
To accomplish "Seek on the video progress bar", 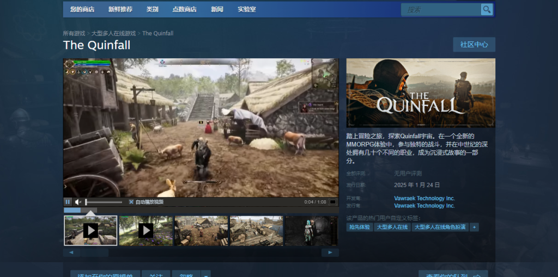I will [x=201, y=210].
